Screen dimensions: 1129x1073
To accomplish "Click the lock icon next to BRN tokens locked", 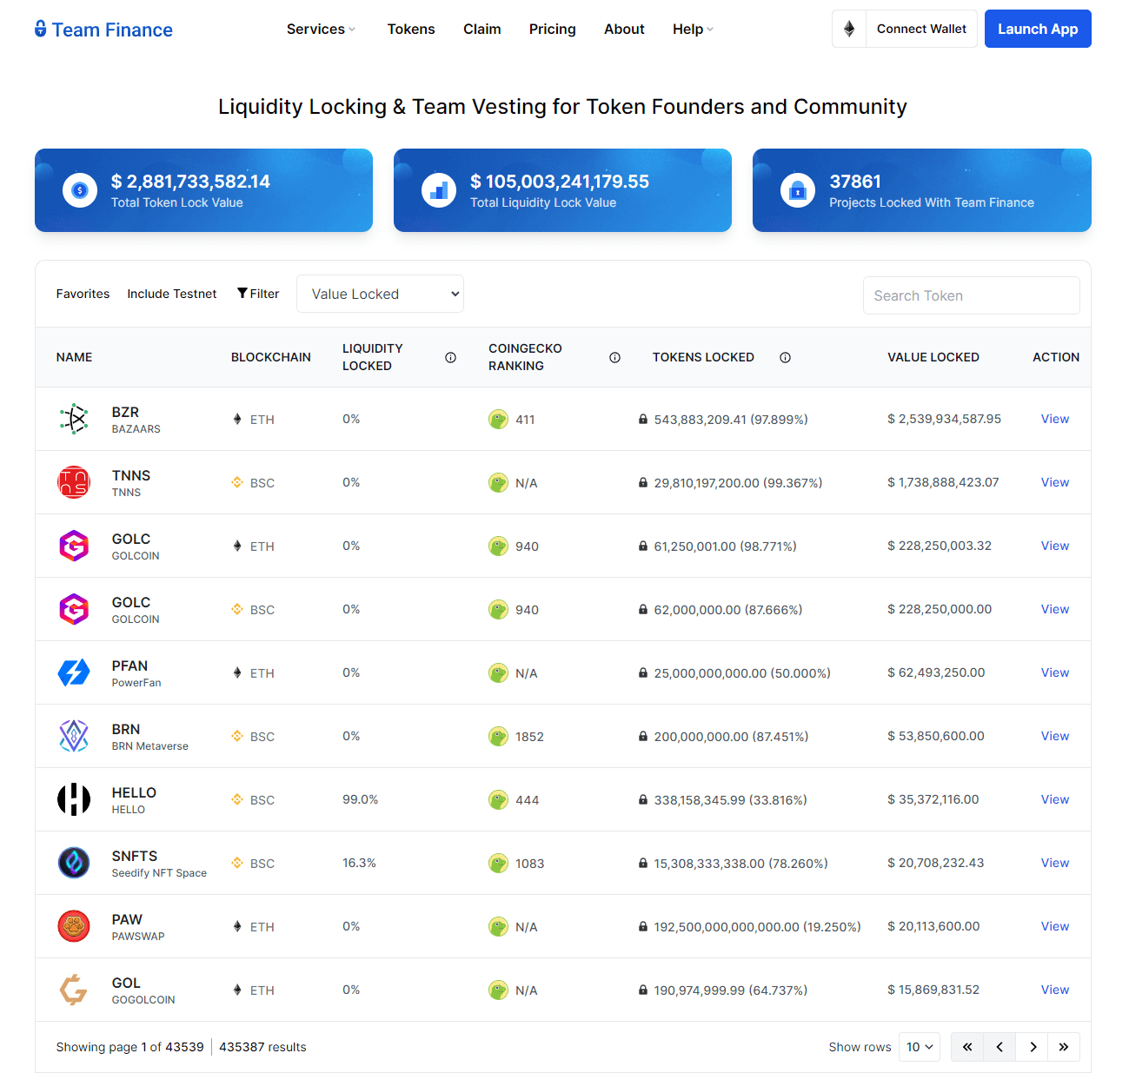I will 642,736.
